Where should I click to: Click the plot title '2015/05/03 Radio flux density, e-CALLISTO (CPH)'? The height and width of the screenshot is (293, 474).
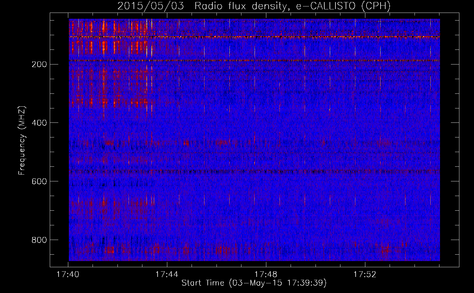[254, 6]
